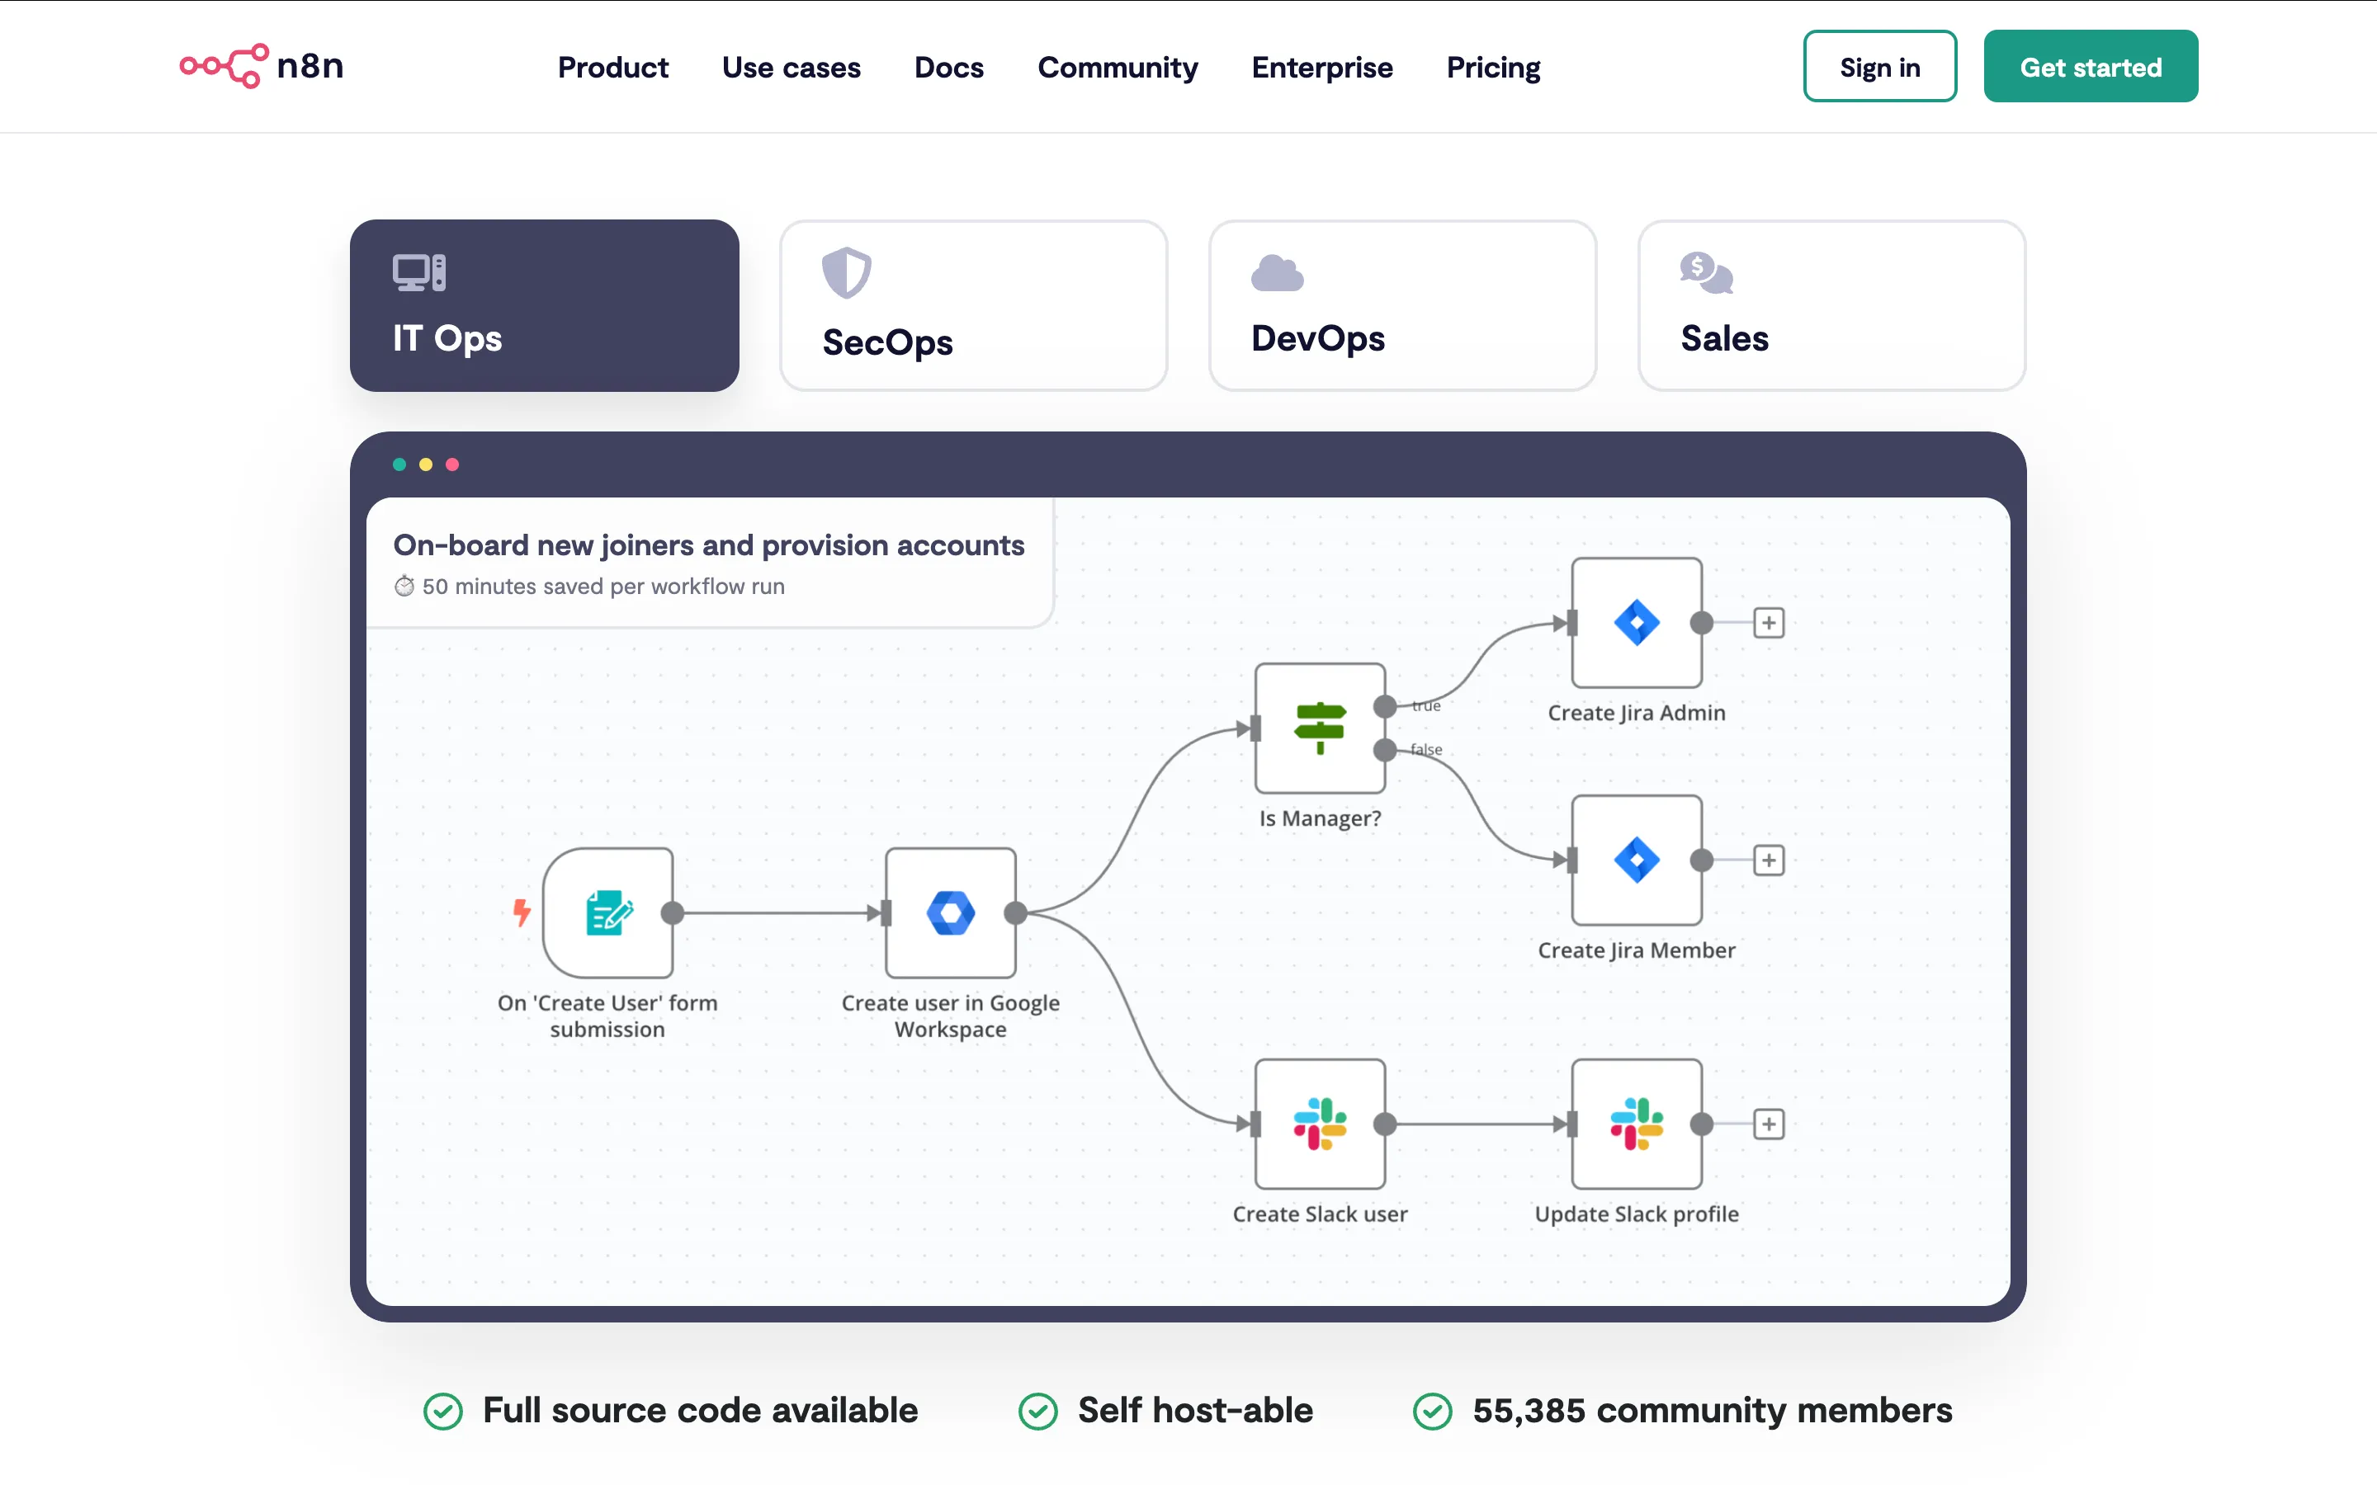
Task: Add node after Create Jira Member
Action: (1769, 860)
